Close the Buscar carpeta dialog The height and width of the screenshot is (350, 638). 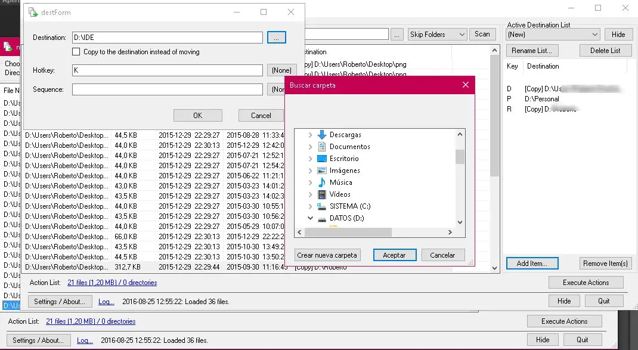pyautogui.click(x=466, y=85)
